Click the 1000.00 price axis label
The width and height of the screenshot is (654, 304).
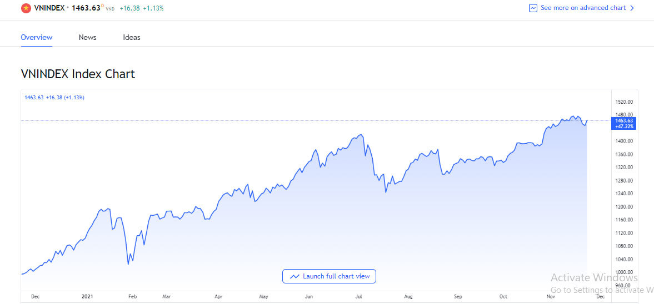pyautogui.click(x=625, y=272)
